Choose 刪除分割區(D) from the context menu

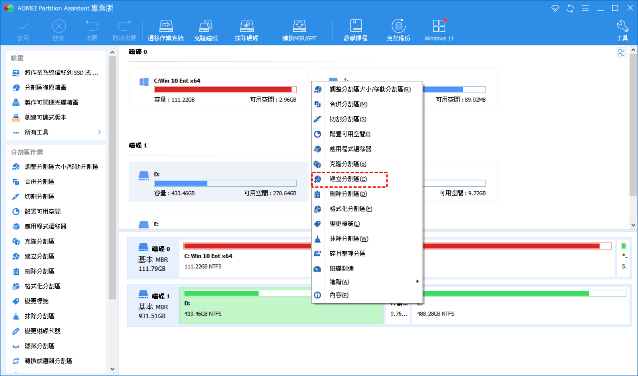pos(367,194)
